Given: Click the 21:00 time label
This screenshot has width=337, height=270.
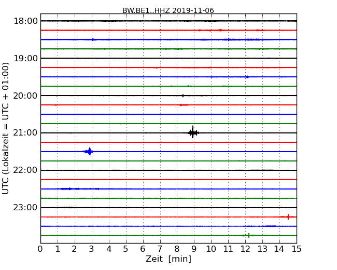Looking at the screenshot, I should pyautogui.click(x=25, y=133).
